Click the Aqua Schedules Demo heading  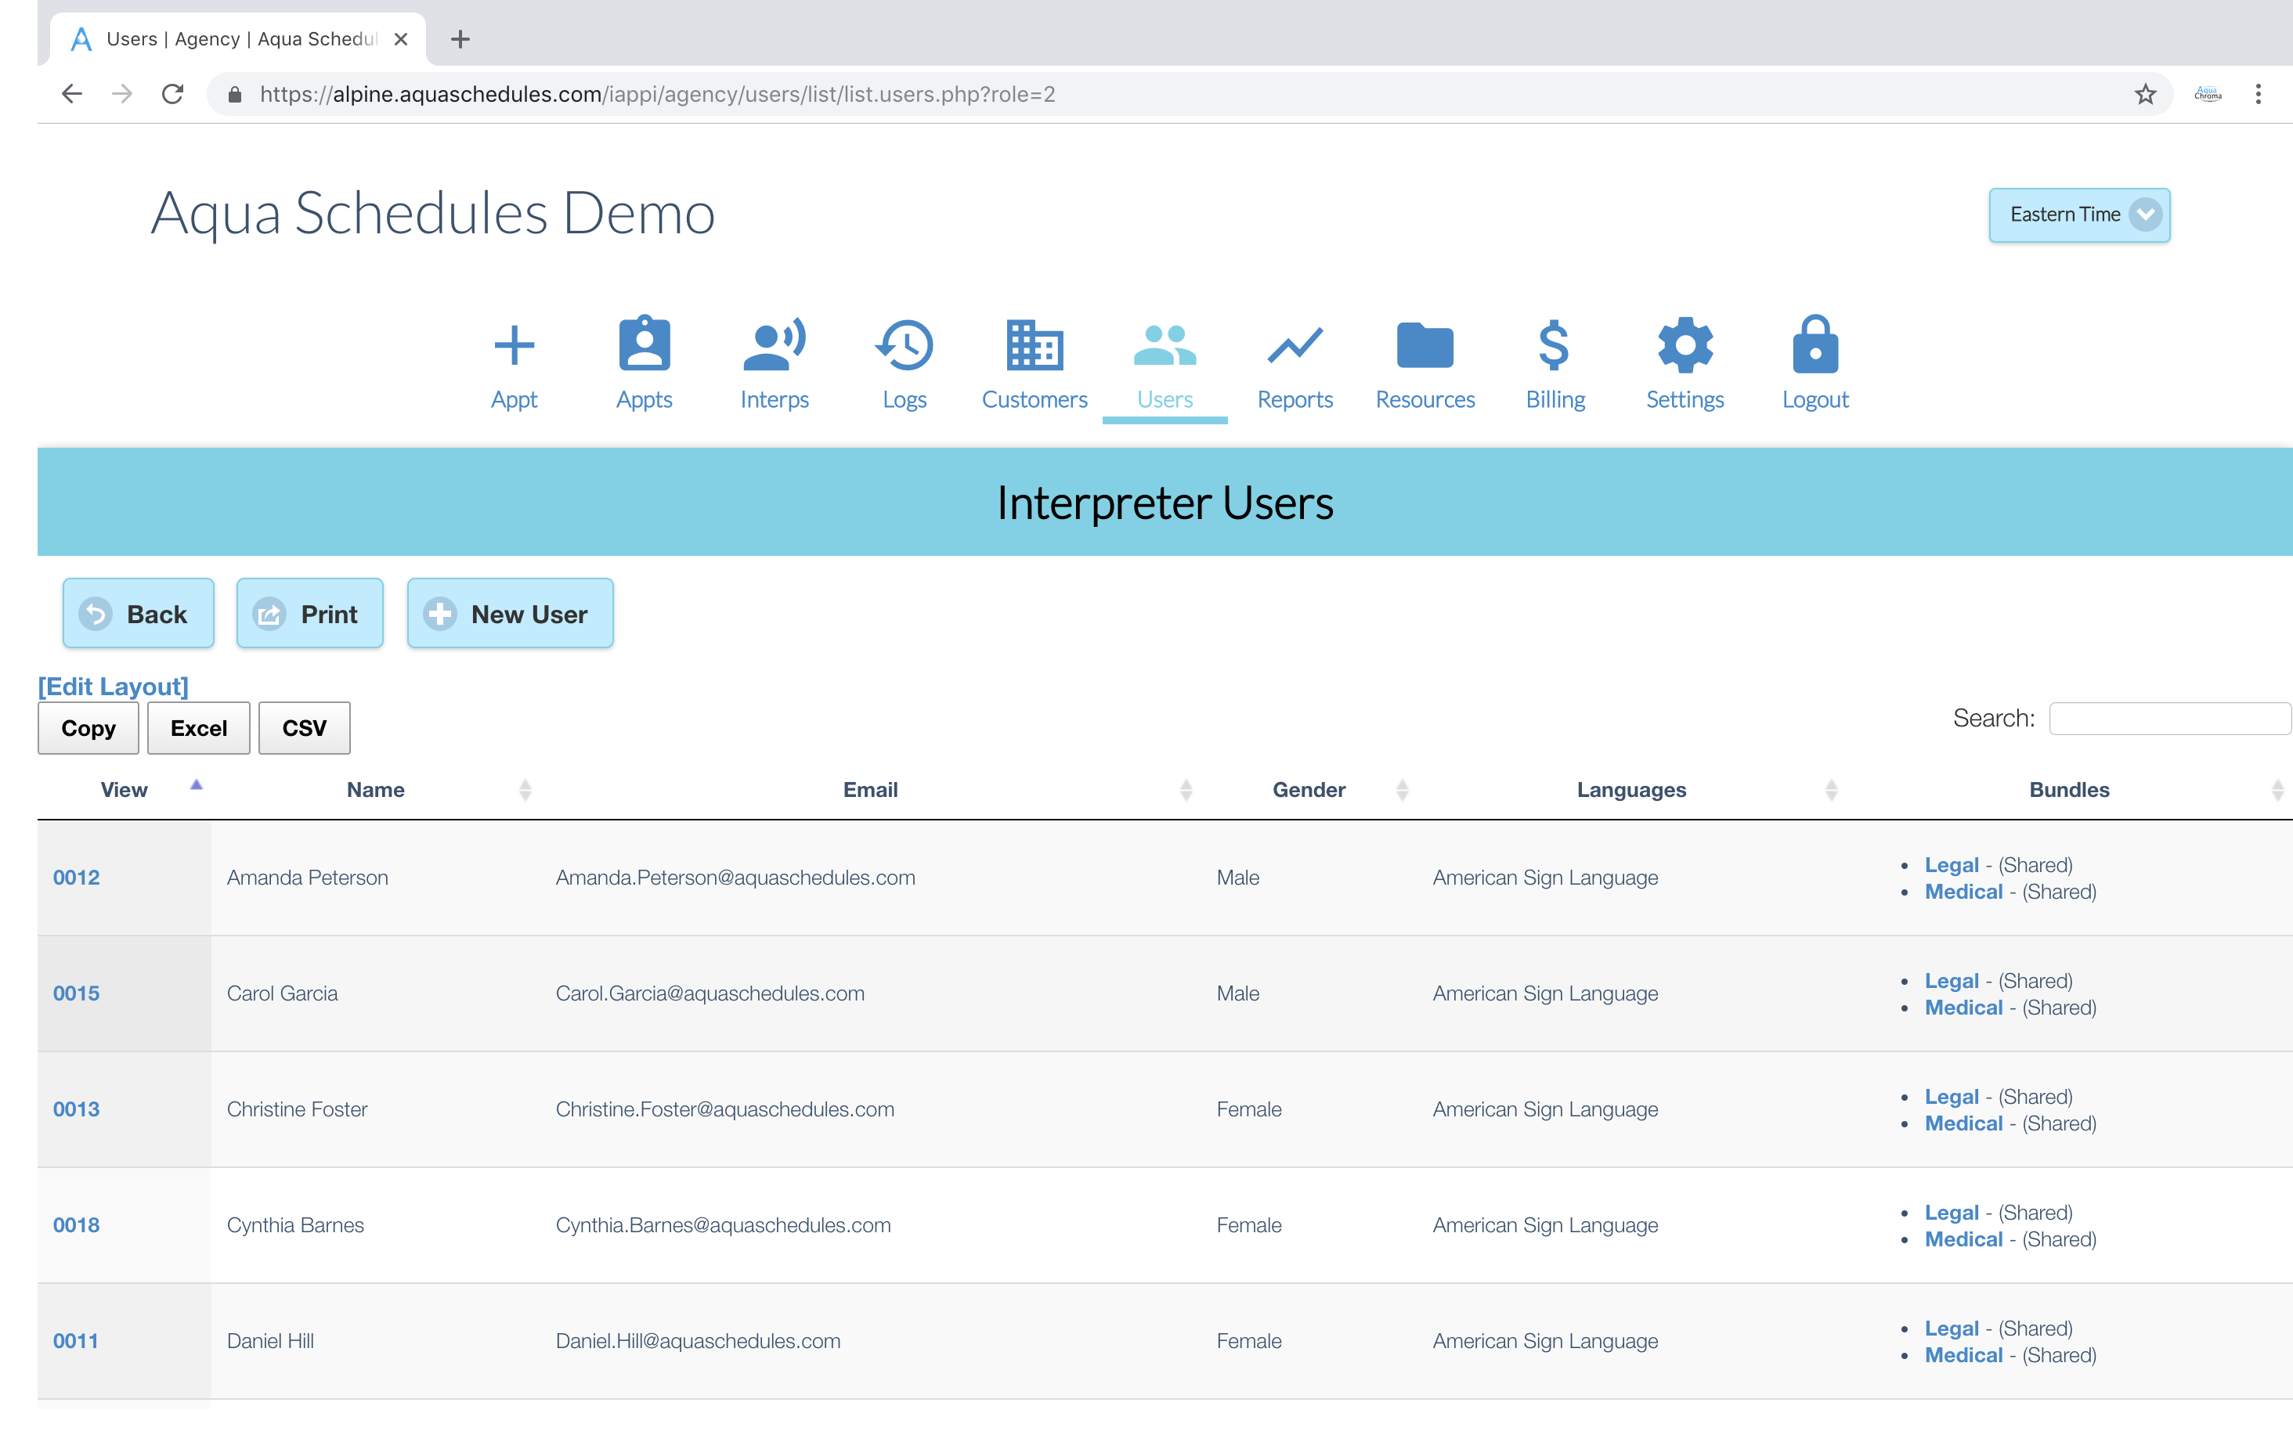tap(433, 212)
